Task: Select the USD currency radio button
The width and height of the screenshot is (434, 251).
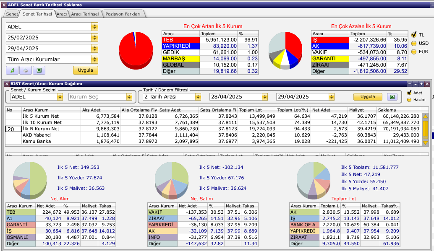Action: click(414, 44)
